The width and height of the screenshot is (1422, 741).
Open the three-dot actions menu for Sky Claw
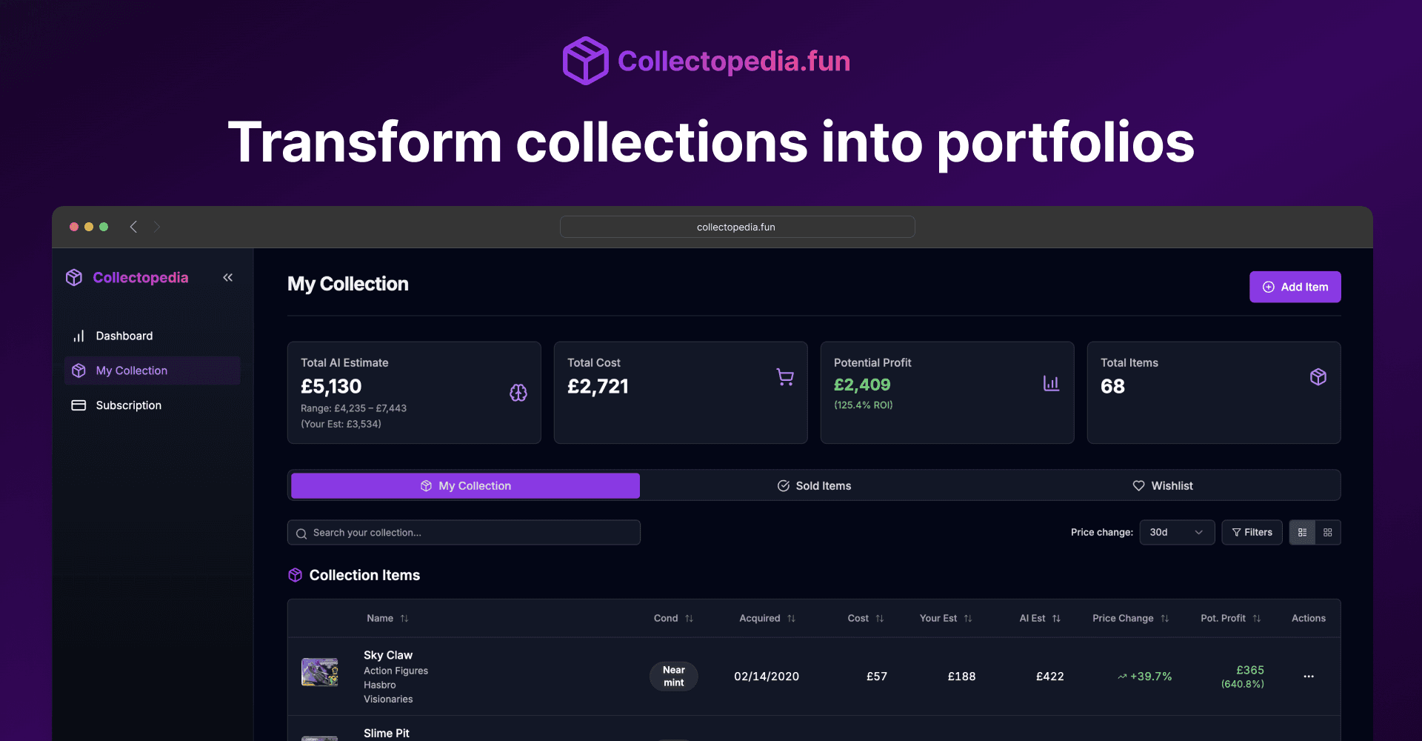[1309, 677]
